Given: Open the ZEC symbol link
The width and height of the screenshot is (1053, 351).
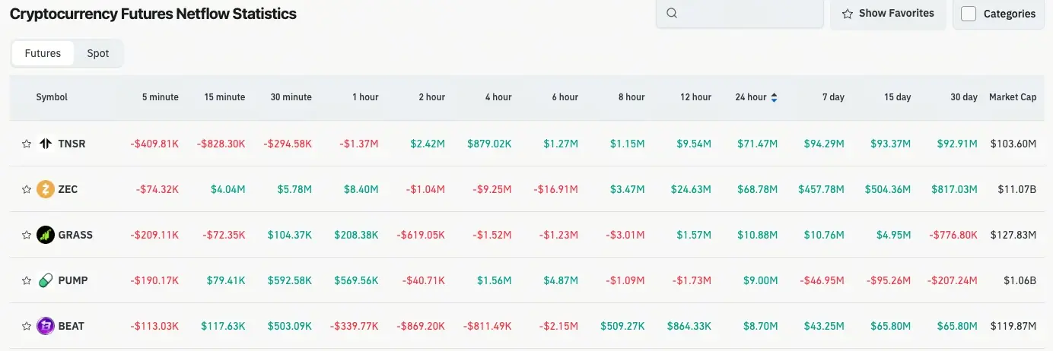Looking at the screenshot, I should [x=68, y=189].
